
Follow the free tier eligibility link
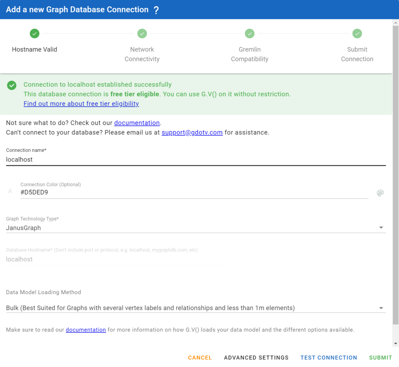point(81,104)
